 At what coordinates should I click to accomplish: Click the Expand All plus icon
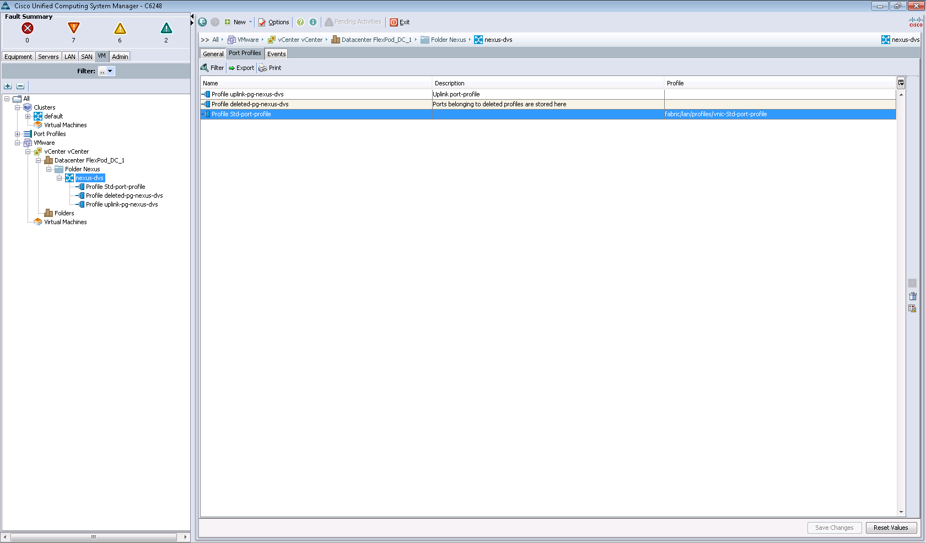click(x=8, y=86)
